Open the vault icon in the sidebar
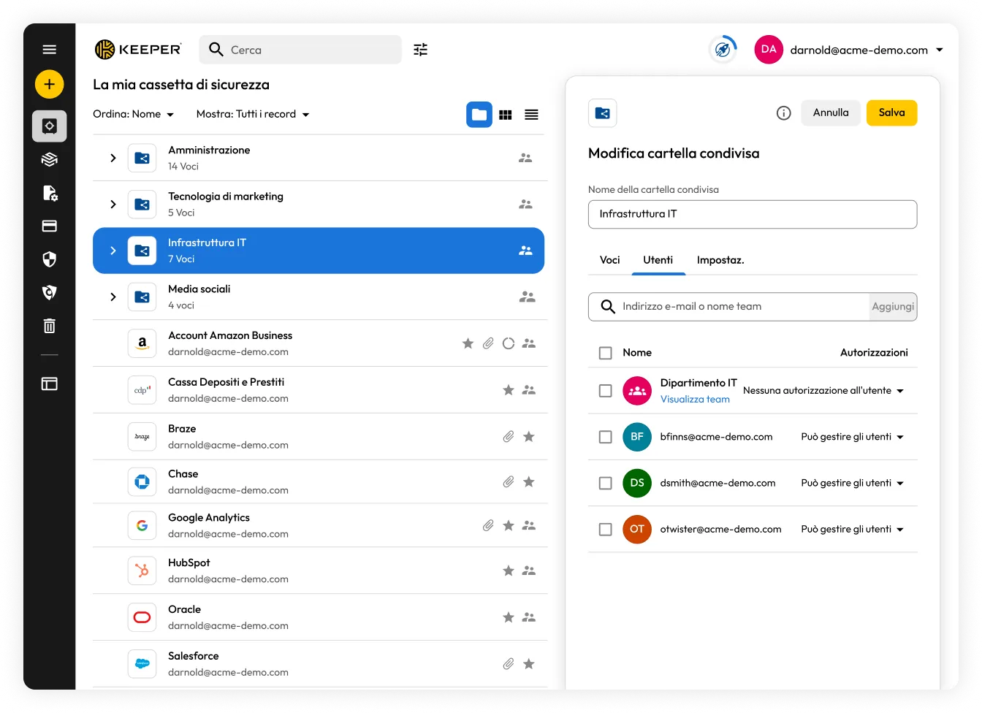 (49, 126)
